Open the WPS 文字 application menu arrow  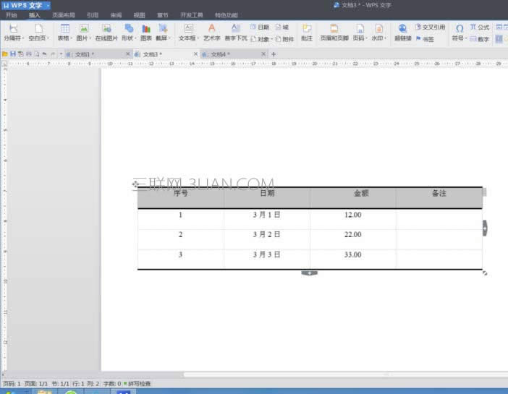pos(48,6)
